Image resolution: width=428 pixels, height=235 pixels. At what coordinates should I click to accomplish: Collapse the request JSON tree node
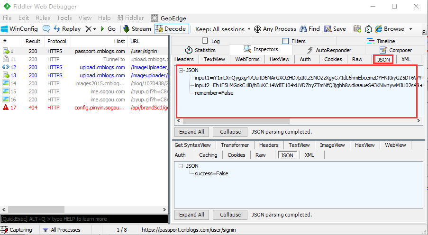[x=181, y=71]
